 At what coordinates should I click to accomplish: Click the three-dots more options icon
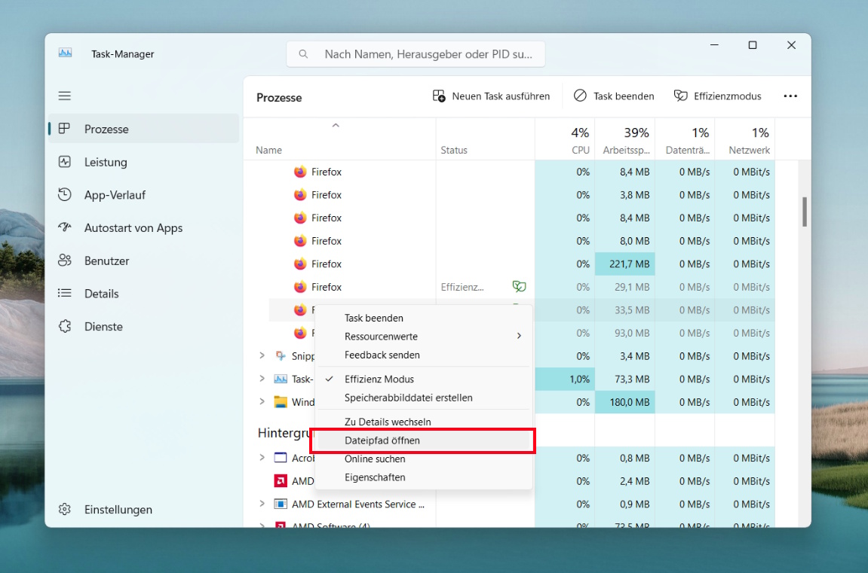tap(790, 96)
